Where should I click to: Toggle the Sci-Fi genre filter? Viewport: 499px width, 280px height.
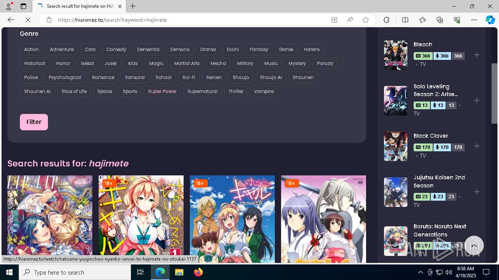coord(189,77)
